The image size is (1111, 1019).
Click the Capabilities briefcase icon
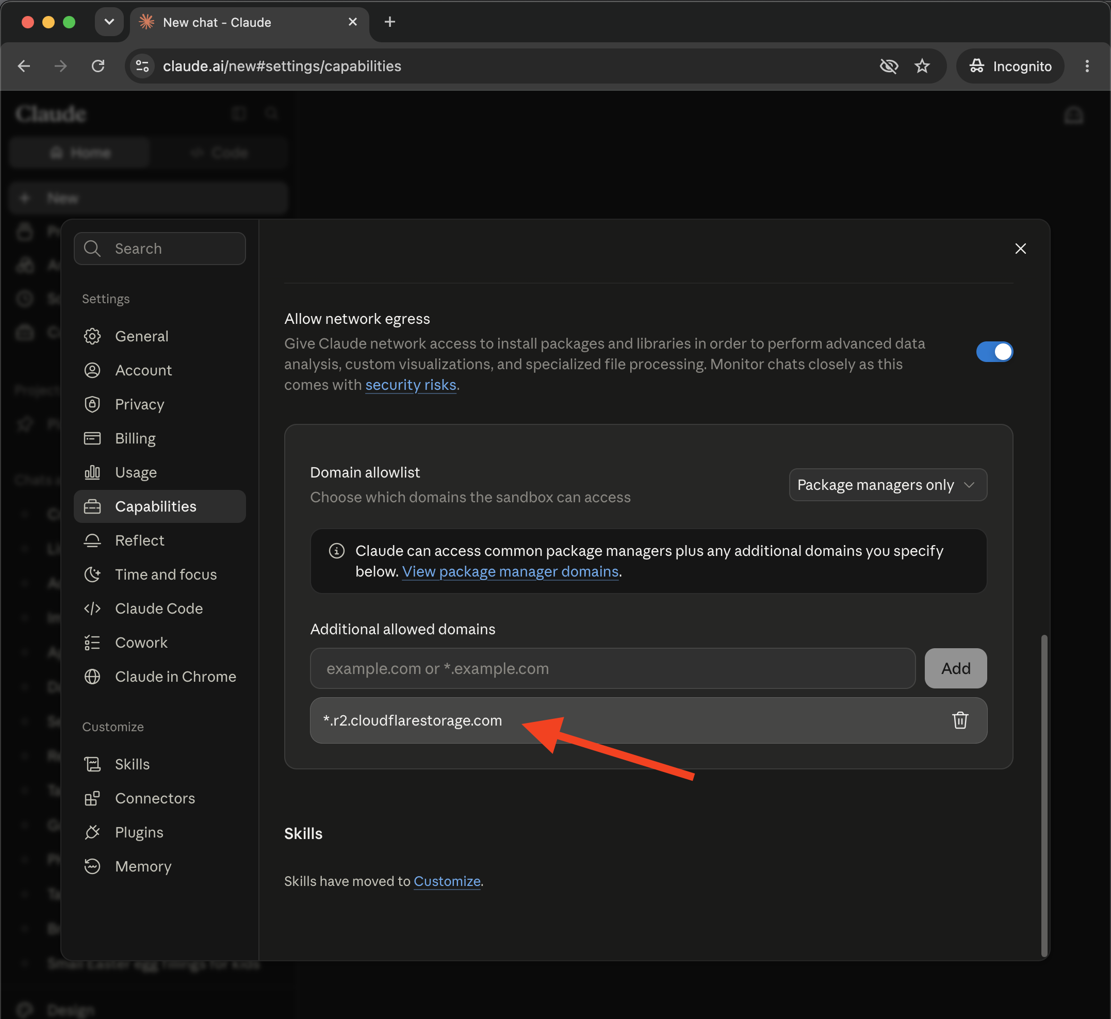(92, 506)
